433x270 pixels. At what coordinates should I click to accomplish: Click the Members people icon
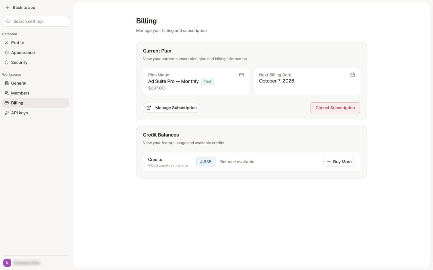(x=7, y=93)
